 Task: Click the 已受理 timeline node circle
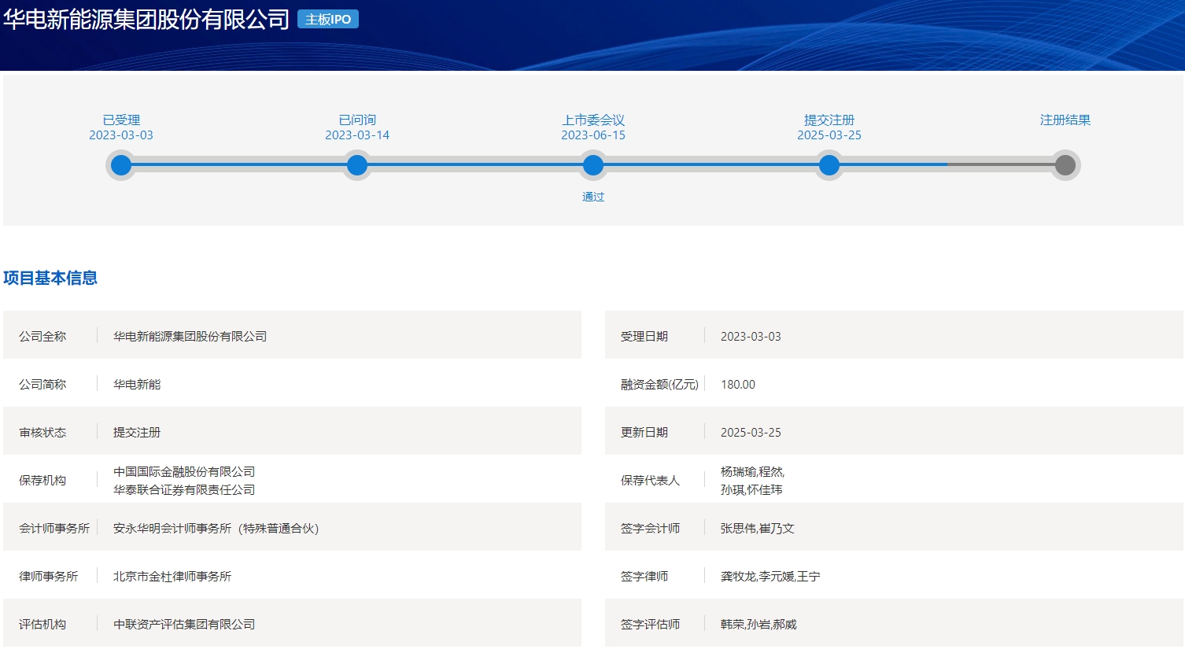pyautogui.click(x=121, y=165)
